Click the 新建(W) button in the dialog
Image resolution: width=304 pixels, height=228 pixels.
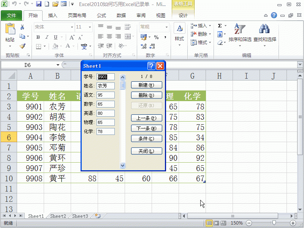coord(147,85)
